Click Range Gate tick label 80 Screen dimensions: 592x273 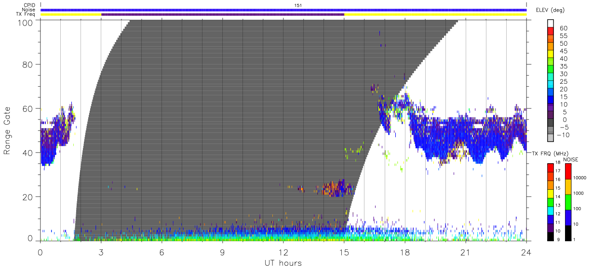[28, 64]
